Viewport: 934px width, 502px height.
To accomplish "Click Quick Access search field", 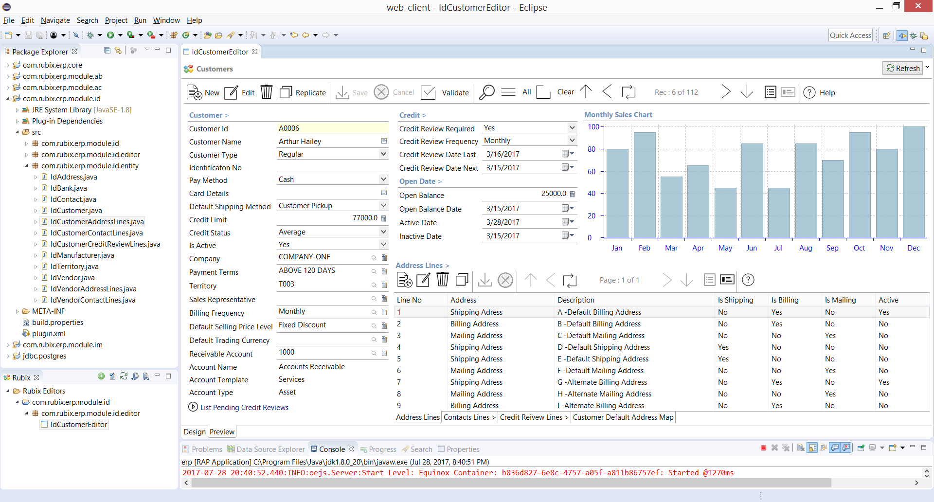I will pos(850,35).
